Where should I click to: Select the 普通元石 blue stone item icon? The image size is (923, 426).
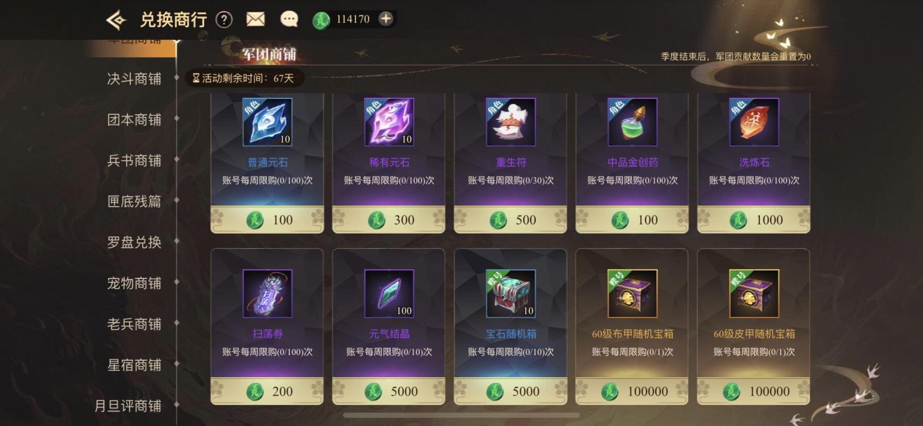pos(267,122)
